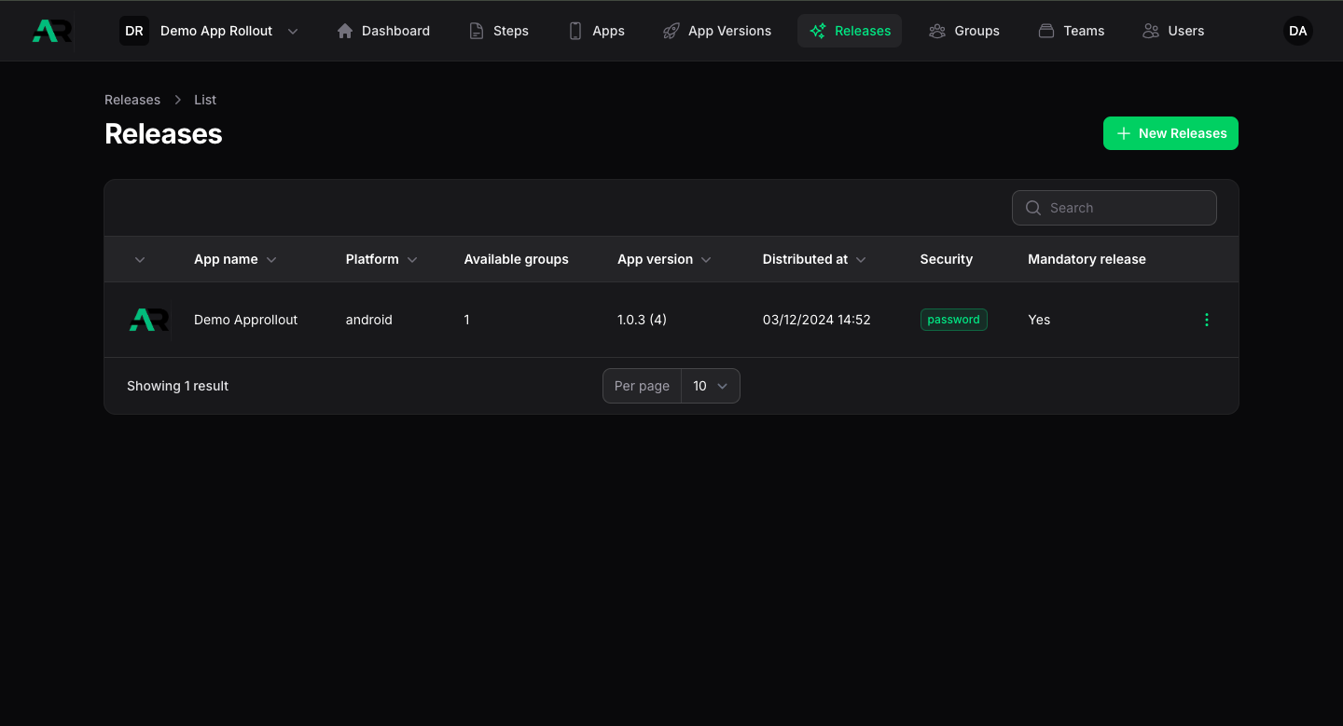Click the Releases breadcrumb link
Screen dimensions: 1343x726
(x=132, y=100)
